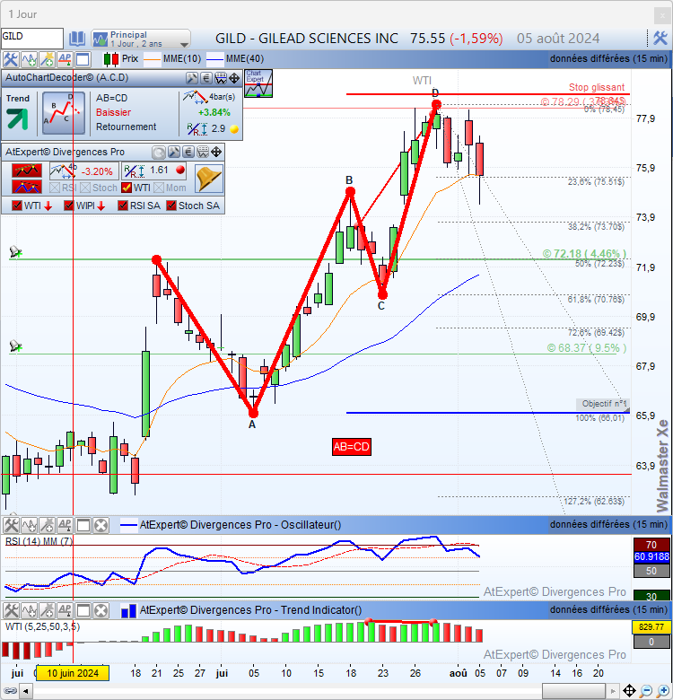
Task: Click the chart display icon in AutoChartDecoder header
Action: pyautogui.click(x=221, y=79)
